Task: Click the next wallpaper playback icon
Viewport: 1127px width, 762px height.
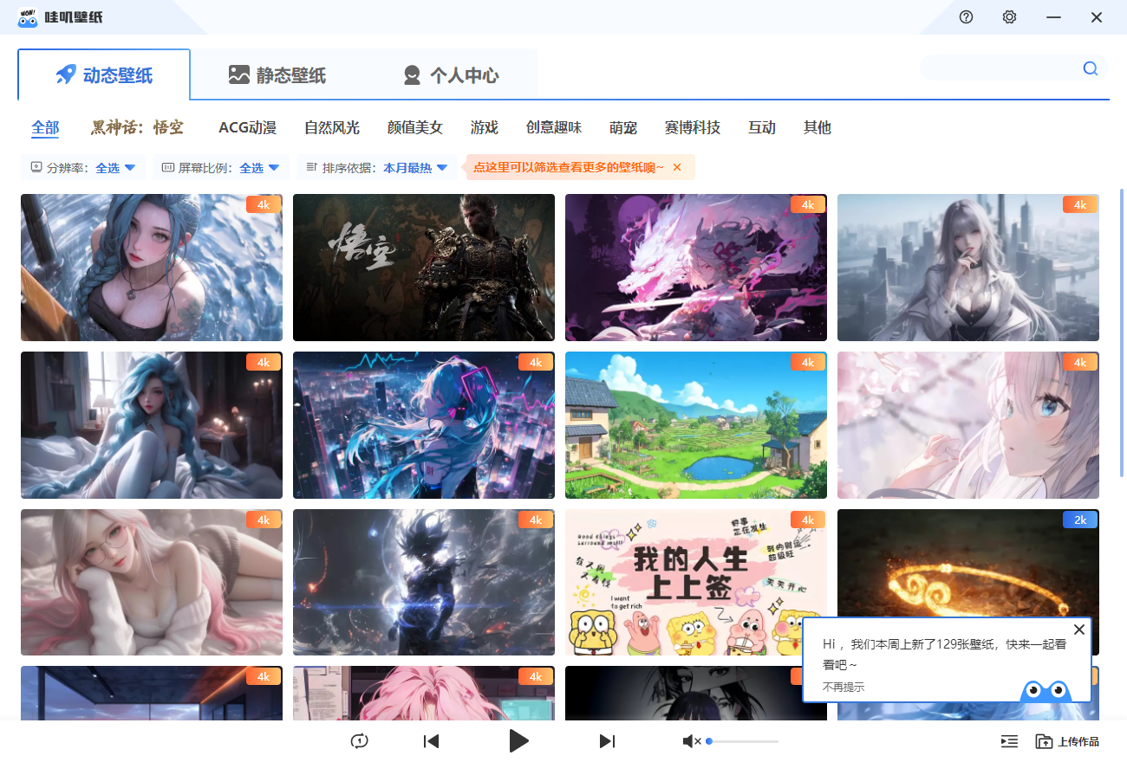Action: (x=607, y=741)
